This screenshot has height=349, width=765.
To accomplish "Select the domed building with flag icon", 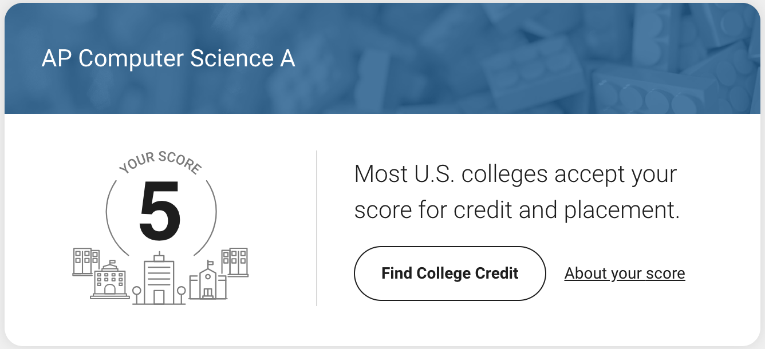I will tap(110, 281).
